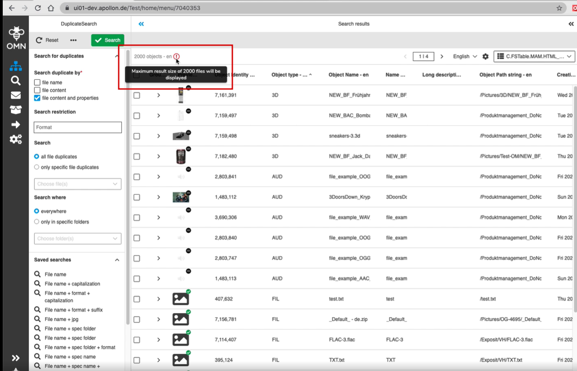Open the table settings gear above results
Screen dimensions: 577x371
pos(486,56)
